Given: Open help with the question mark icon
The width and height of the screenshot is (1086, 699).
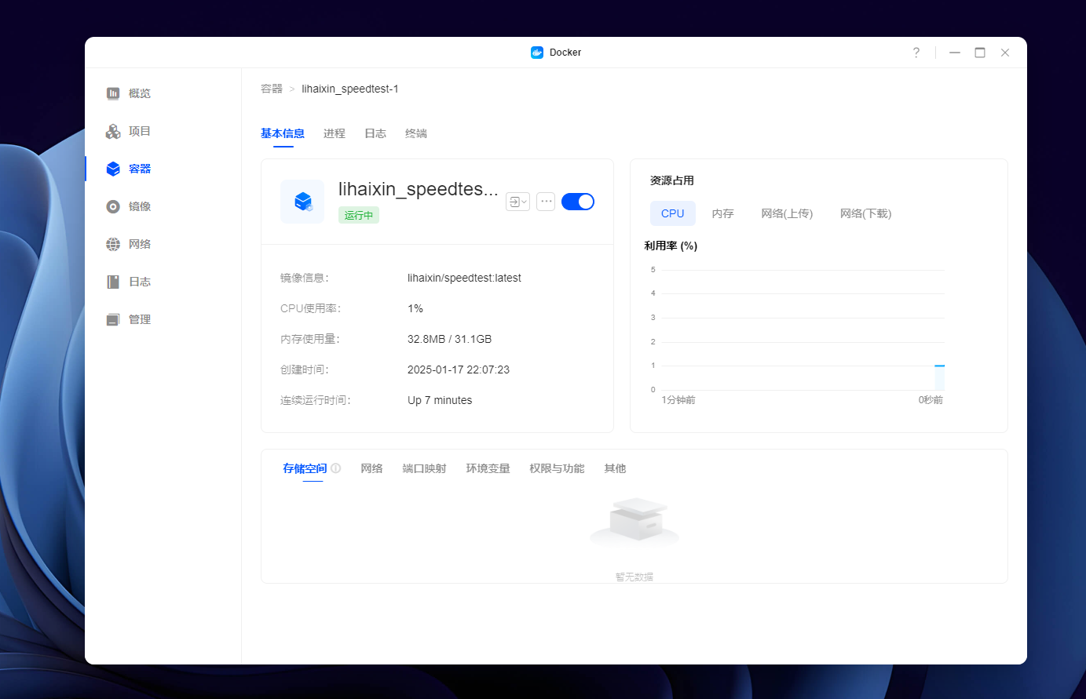Looking at the screenshot, I should click(916, 53).
